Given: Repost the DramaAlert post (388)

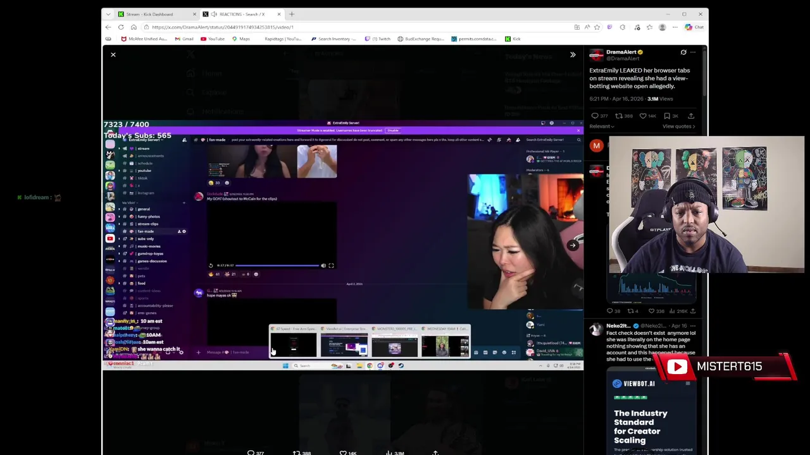Looking at the screenshot, I should click(x=623, y=116).
